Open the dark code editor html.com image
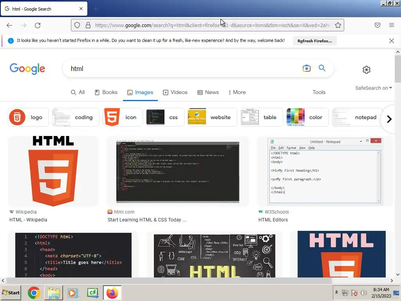The image size is (401, 301). coord(178,171)
